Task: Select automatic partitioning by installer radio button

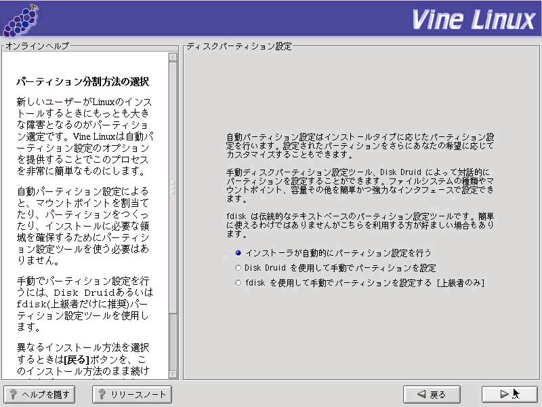Action: pos(238,253)
